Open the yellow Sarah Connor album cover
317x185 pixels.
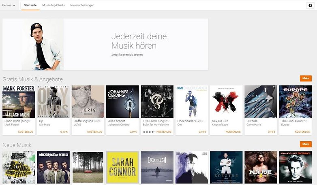(122, 168)
